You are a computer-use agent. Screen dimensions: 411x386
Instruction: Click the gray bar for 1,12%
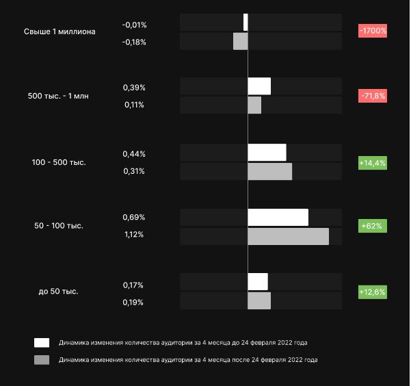coord(288,237)
